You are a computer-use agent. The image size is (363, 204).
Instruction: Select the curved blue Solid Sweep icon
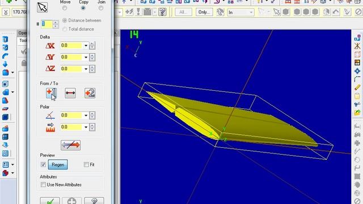point(5,56)
